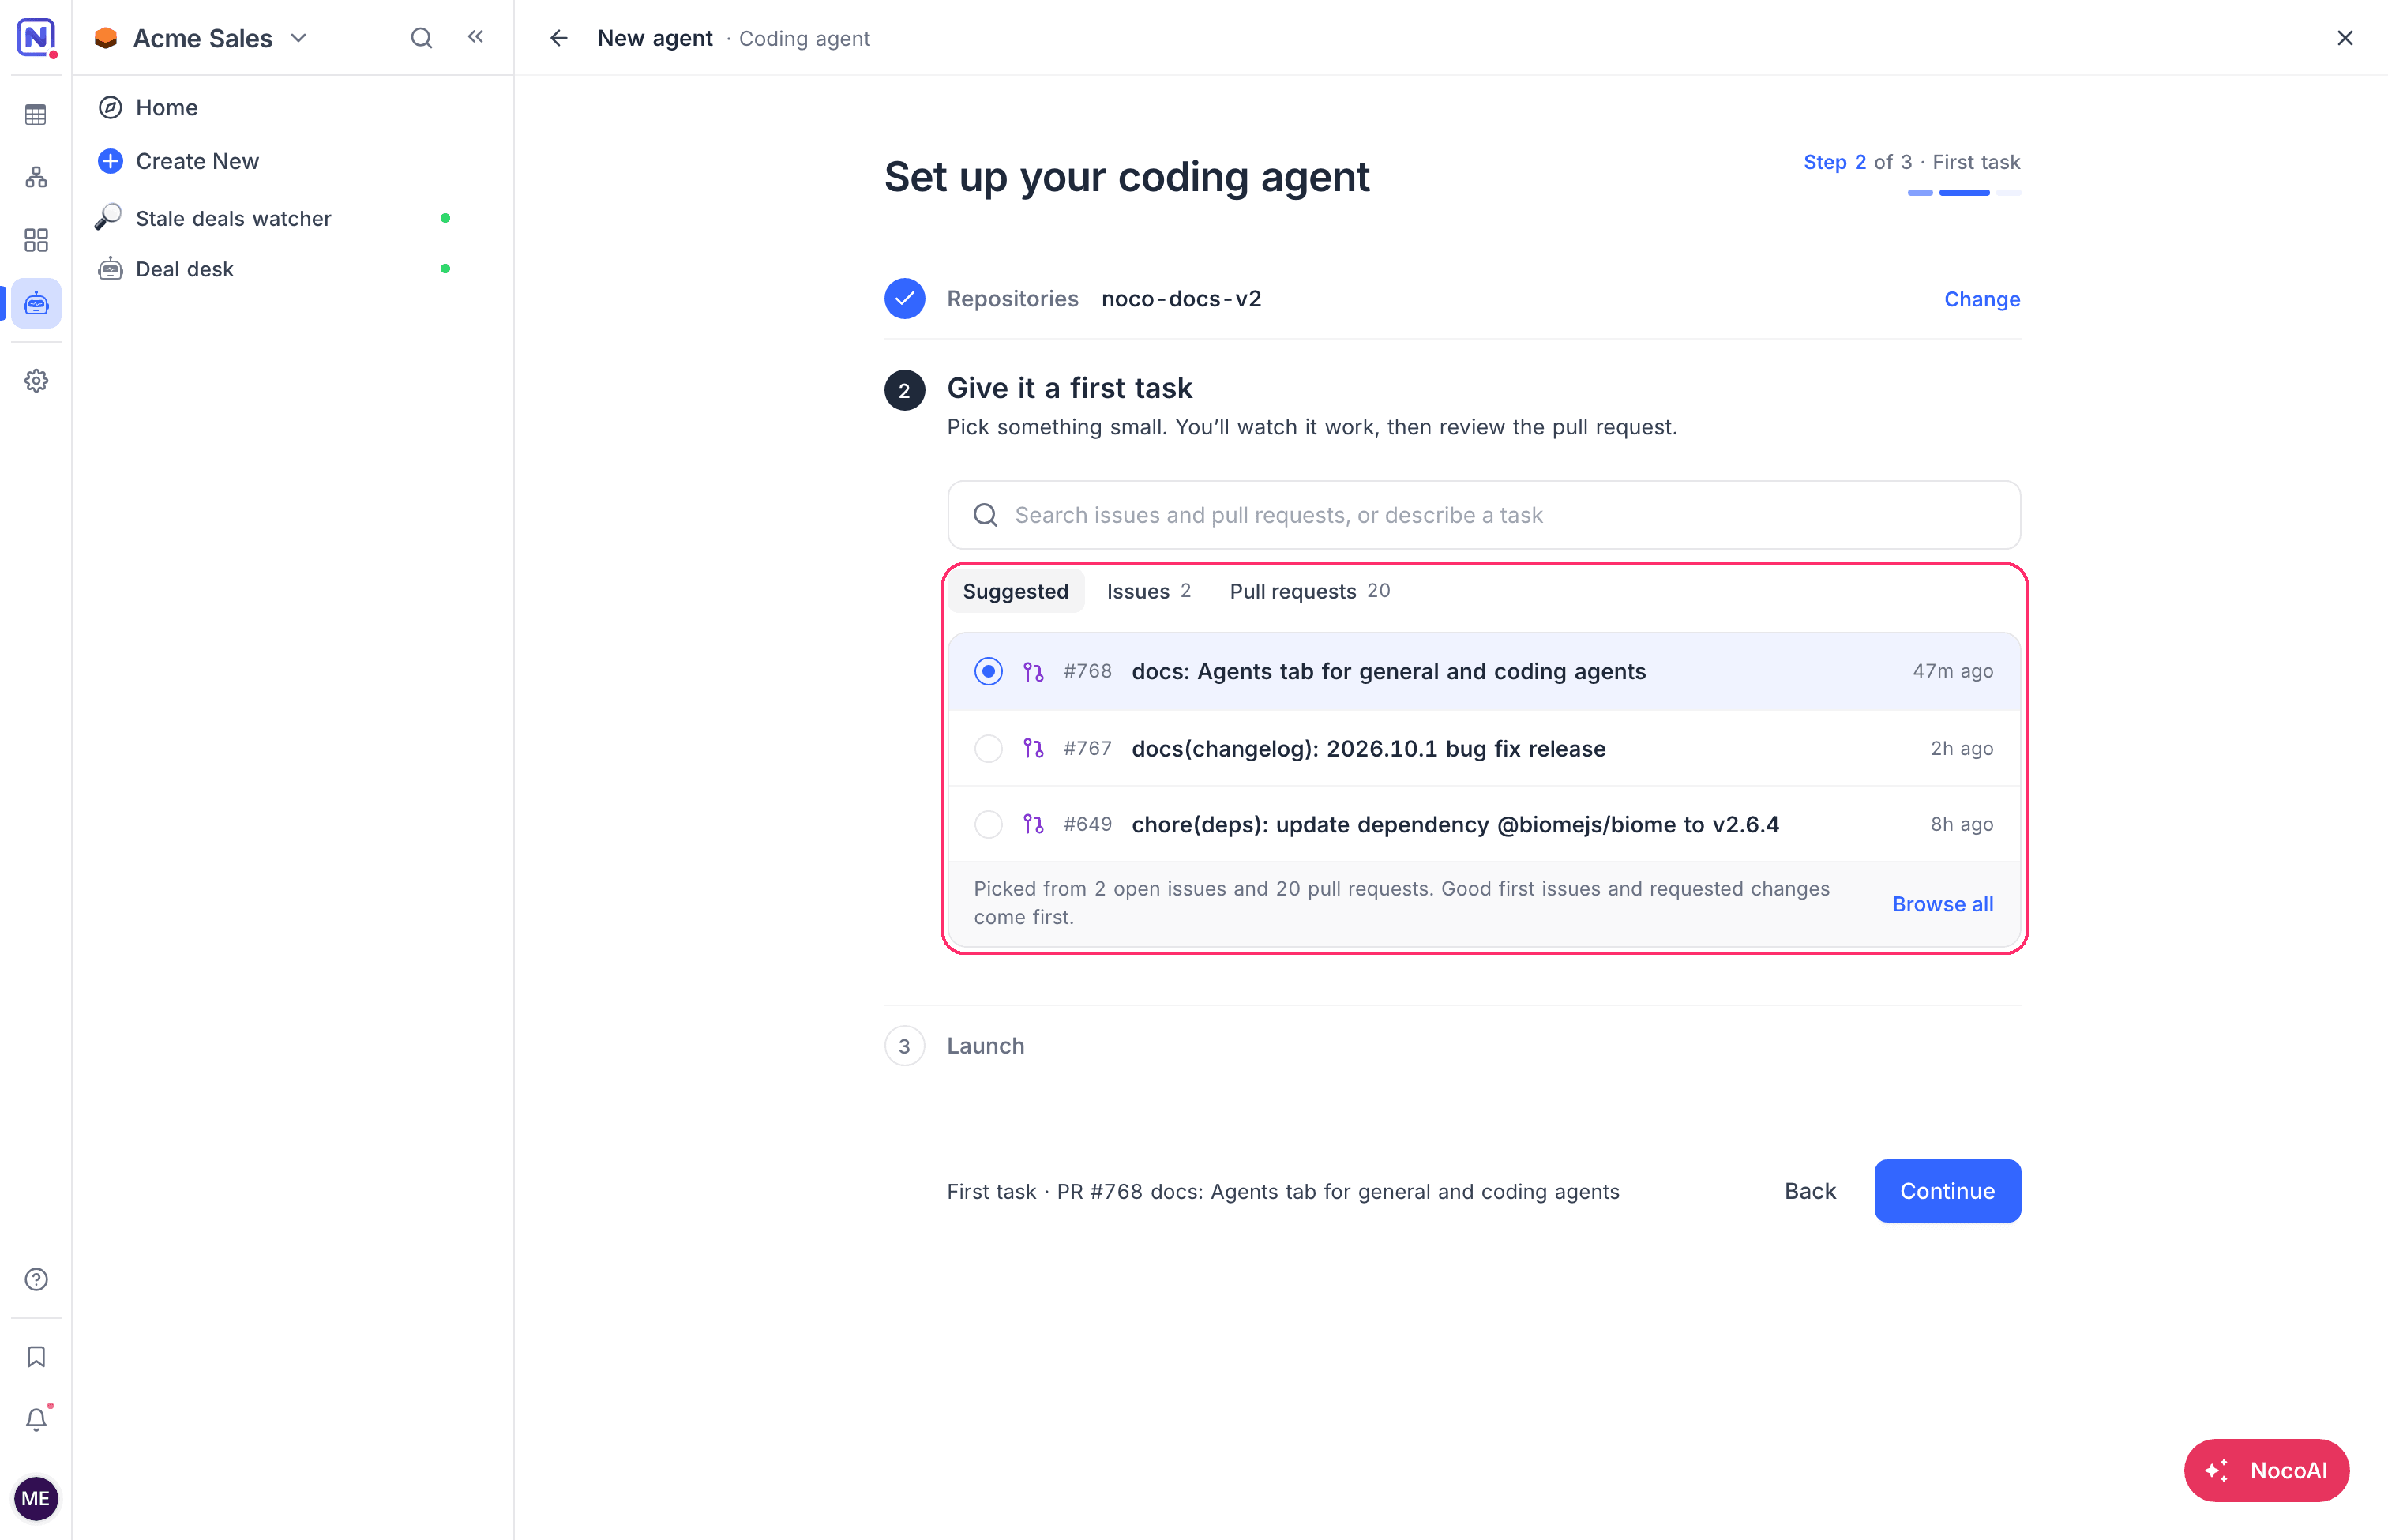Viewport: 2388px width, 1540px height.
Task: Focus the search issues and pull requests field
Action: (1483, 515)
